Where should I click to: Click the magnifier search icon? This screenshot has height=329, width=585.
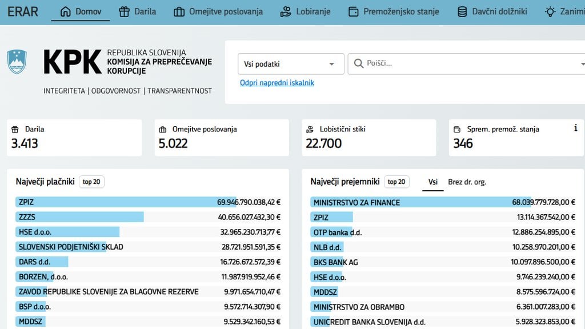[x=359, y=63]
